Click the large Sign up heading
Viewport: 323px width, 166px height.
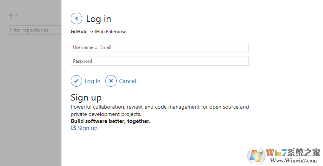click(x=86, y=97)
